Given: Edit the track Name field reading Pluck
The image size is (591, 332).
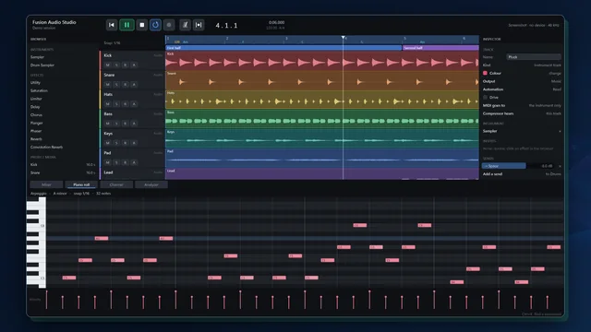Looking at the screenshot, I should pos(534,57).
